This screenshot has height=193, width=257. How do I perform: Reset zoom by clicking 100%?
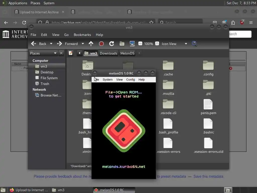[x=149, y=44]
